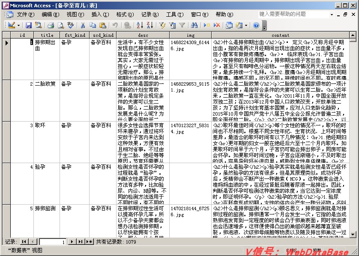This screenshot has height=256, width=359.
Task: Open the 编辑(E) menu
Action: coord(51,15)
